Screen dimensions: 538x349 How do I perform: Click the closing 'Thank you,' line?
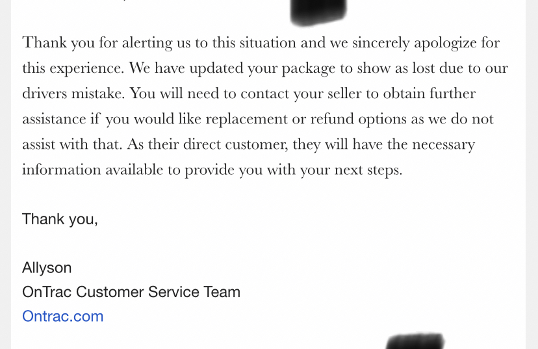pyautogui.click(x=60, y=219)
